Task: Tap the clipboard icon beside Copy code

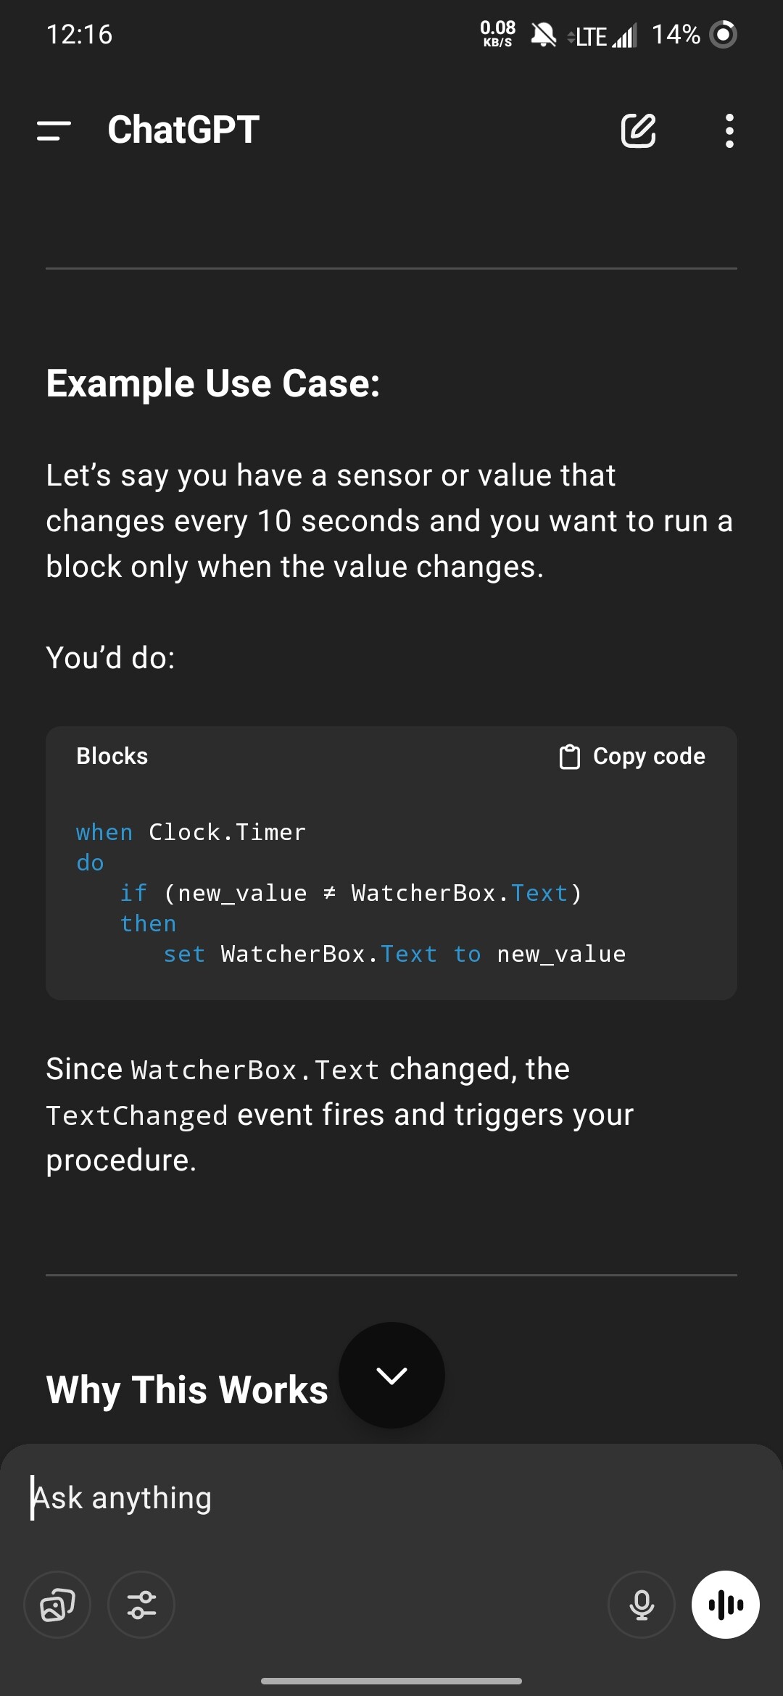Action: click(x=570, y=757)
